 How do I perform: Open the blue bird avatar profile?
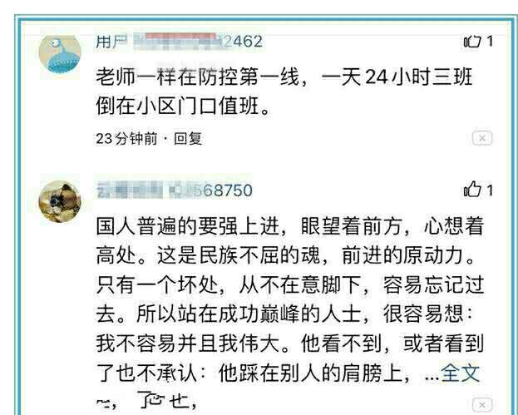[x=60, y=54]
